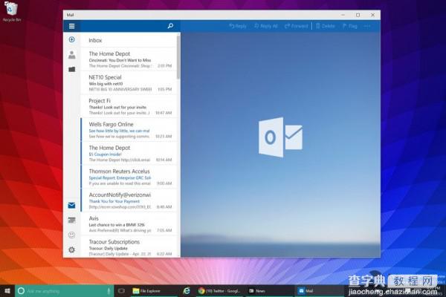Viewport: 446px width, 297px height.
Task: Open the Recycle Bin desktop icon
Action: coord(11,11)
